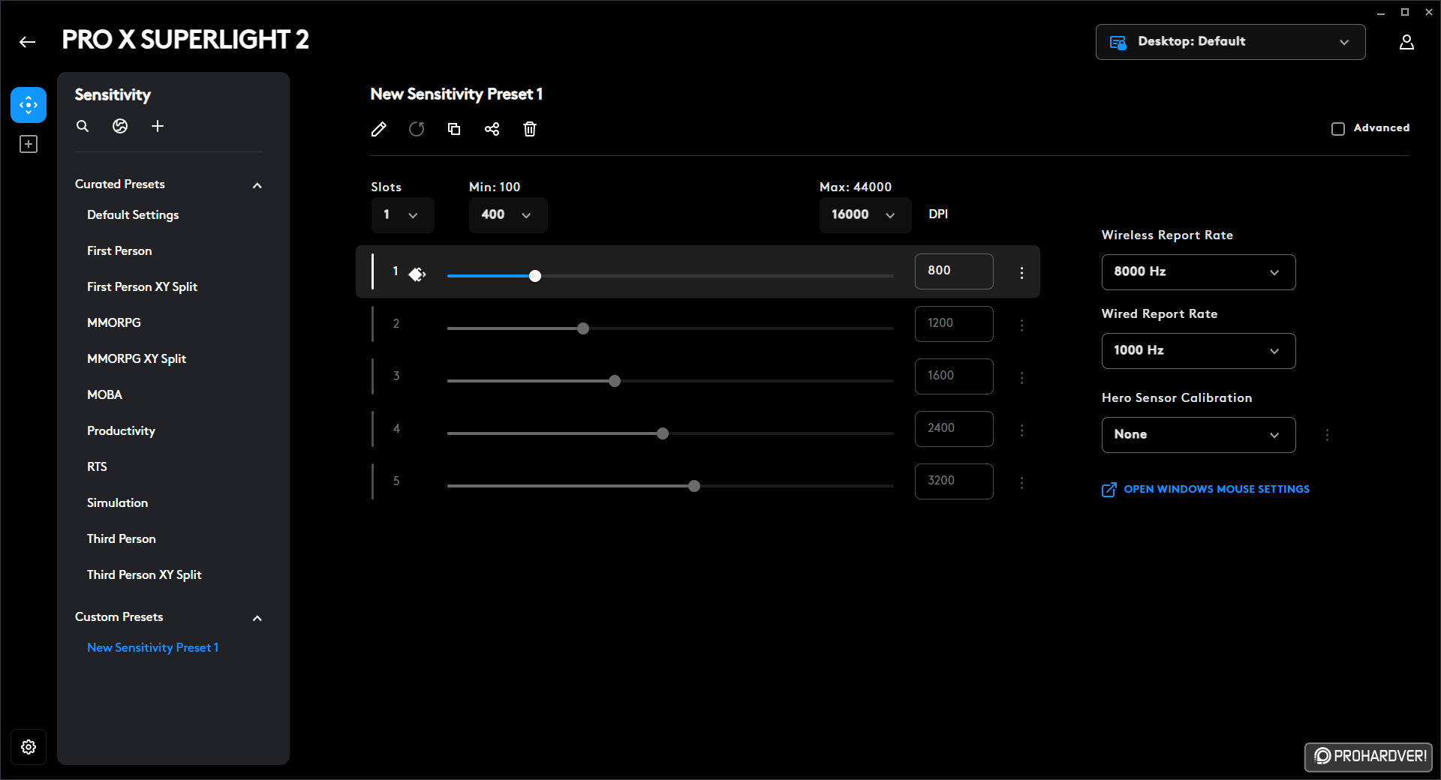Viewport: 1441px width, 780px height.
Task: Open the maximum DPI 16000 dropdown
Action: 865,215
